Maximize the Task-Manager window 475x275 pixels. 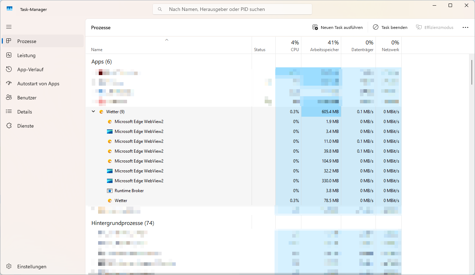pyautogui.click(x=450, y=5)
